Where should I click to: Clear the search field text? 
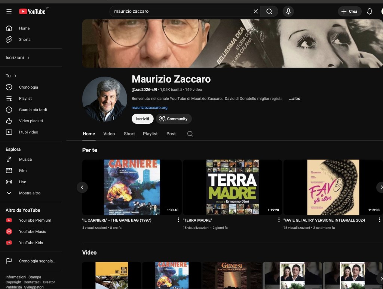point(256,12)
